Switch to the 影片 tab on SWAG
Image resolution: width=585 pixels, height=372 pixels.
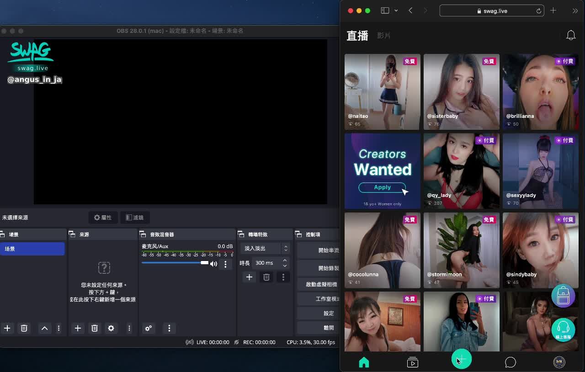coord(384,36)
